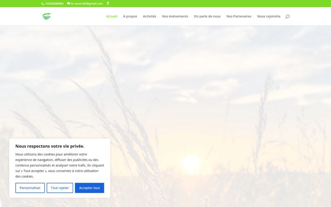Click the Accepter tout button
Image resolution: width=331 pixels, height=207 pixels.
90,188
